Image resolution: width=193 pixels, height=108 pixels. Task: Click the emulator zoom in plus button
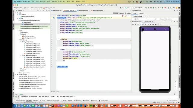coord(176,82)
